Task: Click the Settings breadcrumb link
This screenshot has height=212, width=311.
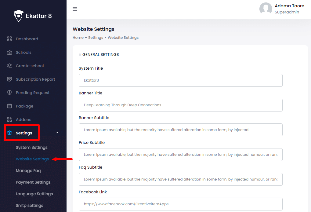Action: [96, 37]
